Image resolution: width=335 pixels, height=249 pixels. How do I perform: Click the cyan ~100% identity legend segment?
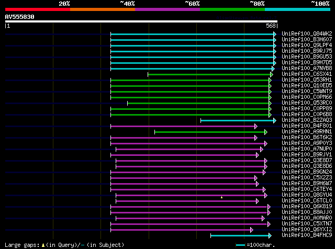click(297, 9)
